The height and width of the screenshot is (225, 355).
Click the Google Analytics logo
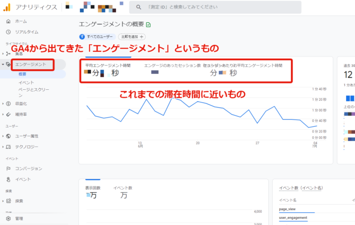pos(7,7)
